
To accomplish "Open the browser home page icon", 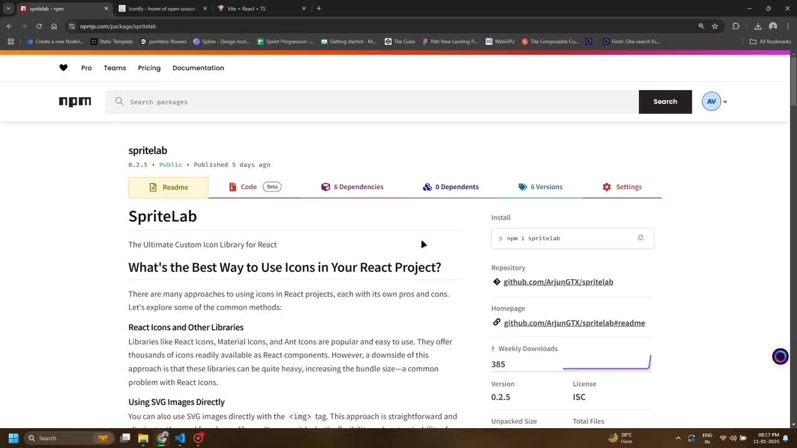I will coord(54,26).
